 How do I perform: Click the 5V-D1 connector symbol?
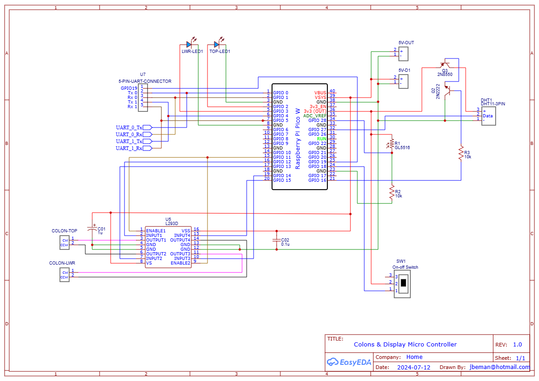403,81
